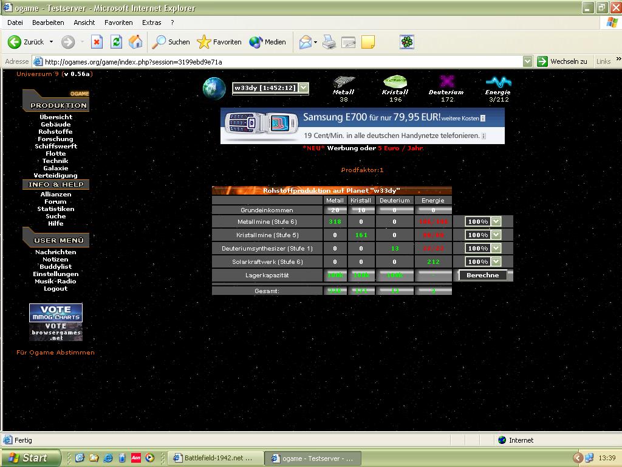Click the printer icon in toolbar
The height and width of the screenshot is (467, 622).
click(329, 42)
